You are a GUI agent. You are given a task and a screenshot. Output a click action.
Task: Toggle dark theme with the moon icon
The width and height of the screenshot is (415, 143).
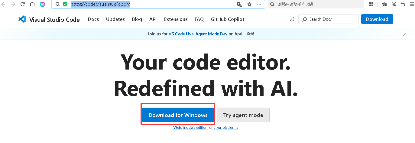coord(292,19)
